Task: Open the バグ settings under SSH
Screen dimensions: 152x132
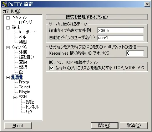Action: (29, 111)
